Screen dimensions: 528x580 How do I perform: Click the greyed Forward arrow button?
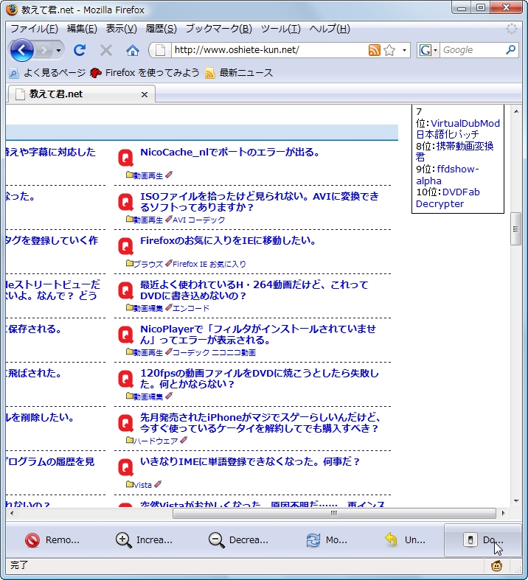[44, 50]
